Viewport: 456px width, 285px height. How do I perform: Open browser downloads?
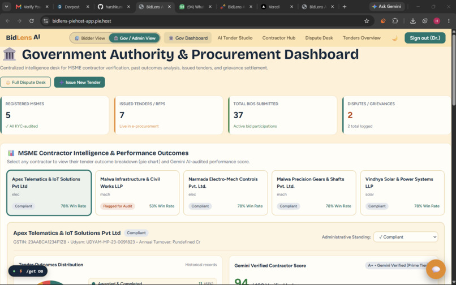click(412, 21)
